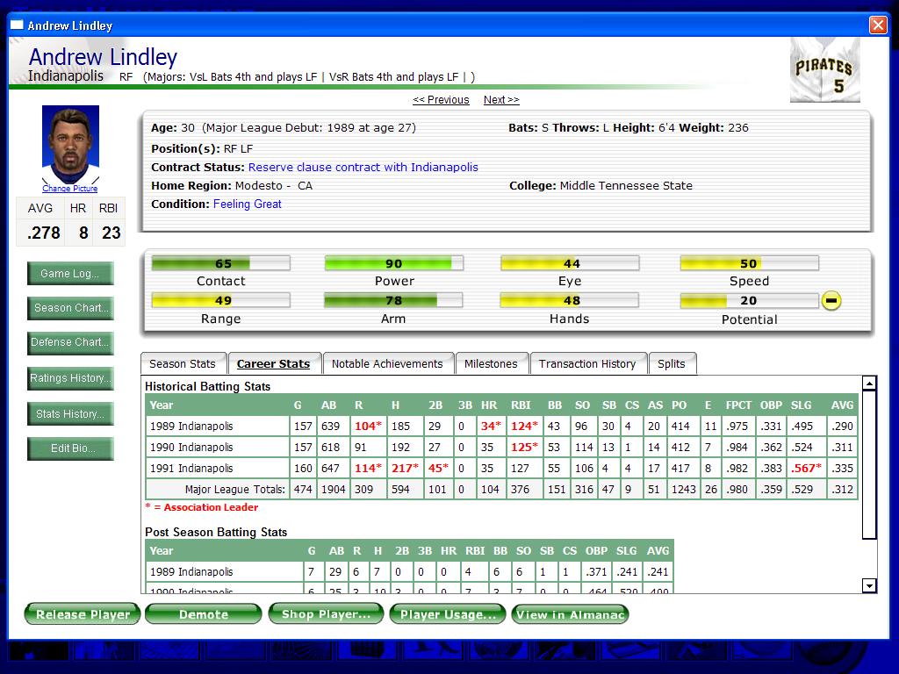The image size is (899, 674).
Task: View the Transaction History tab
Action: tap(587, 364)
